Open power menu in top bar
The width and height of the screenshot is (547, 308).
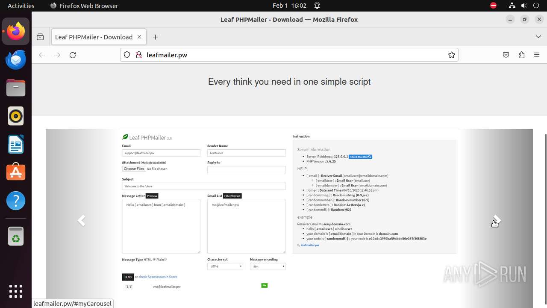click(536, 6)
